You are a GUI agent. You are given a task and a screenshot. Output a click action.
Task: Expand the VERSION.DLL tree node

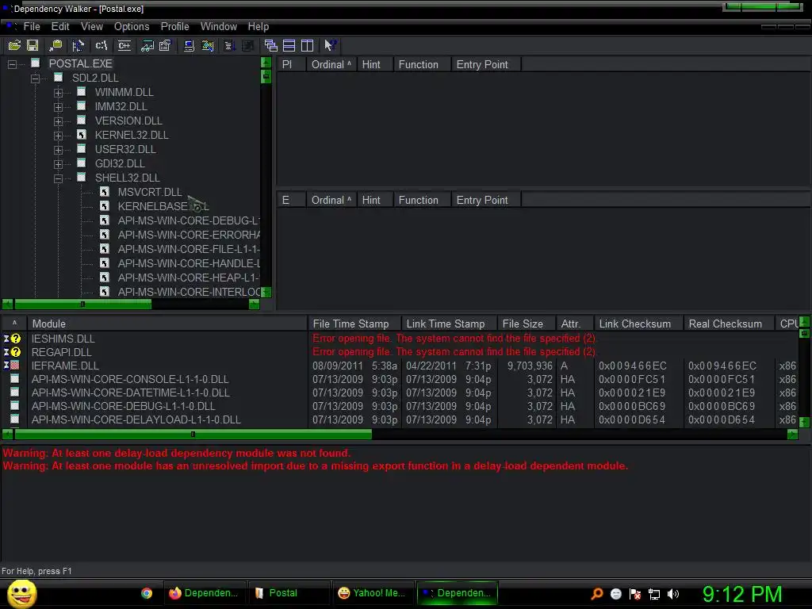58,121
